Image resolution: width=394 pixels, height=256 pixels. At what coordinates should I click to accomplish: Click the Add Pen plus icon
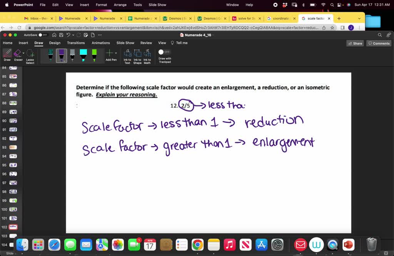(109, 53)
